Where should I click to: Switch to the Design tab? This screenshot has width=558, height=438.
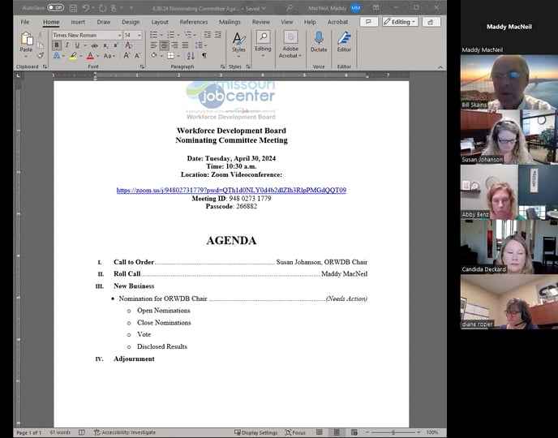tap(131, 22)
